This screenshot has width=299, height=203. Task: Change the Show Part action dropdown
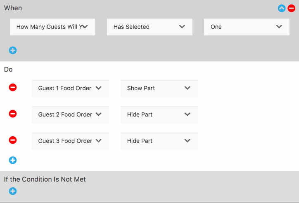coord(159,88)
